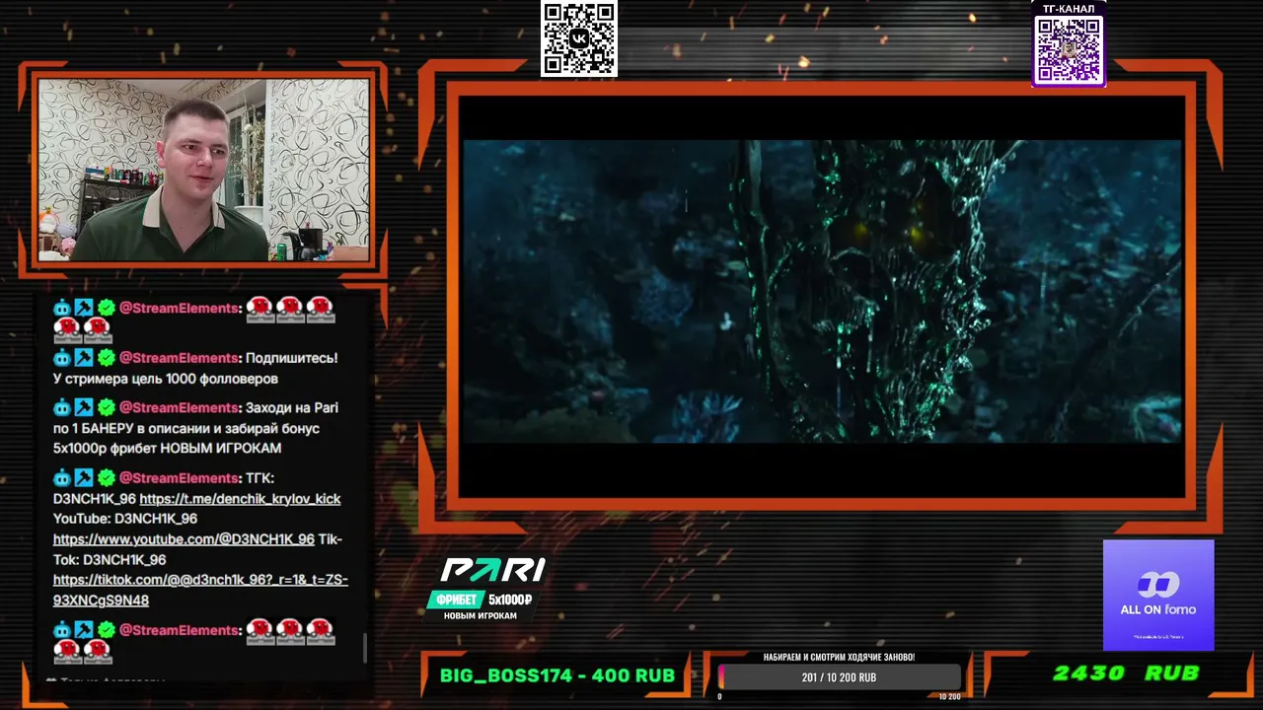Viewport: 1263px width, 710px height.
Task: Click the text 'У стримера цель 1000 фолловеров'
Action: point(166,379)
